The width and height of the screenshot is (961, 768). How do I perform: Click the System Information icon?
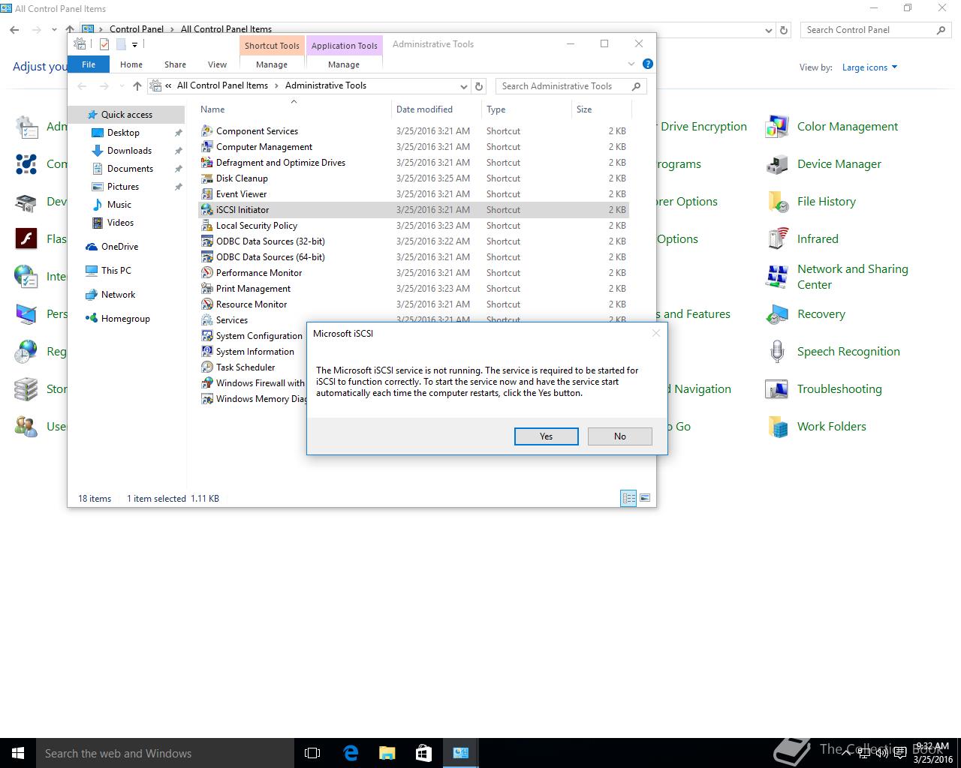point(207,351)
